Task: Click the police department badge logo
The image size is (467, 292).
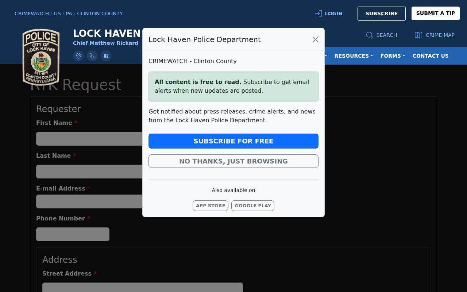Action: pyautogui.click(x=41, y=57)
